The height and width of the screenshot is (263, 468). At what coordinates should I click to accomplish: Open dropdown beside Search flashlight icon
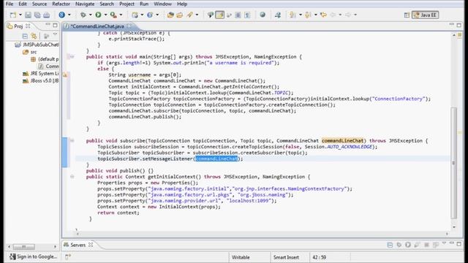[197, 15]
